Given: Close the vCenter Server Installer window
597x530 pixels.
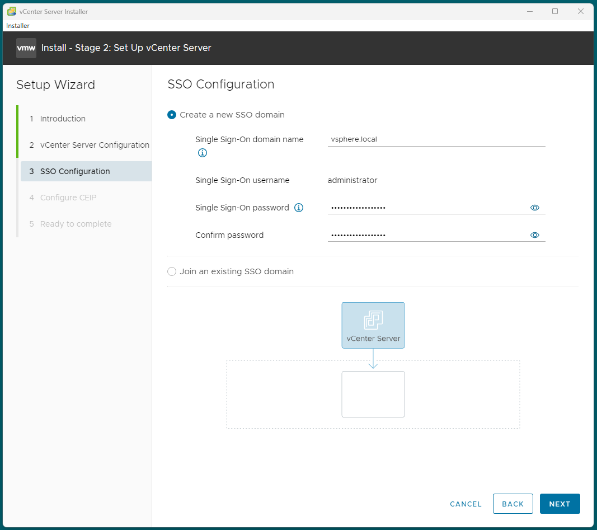Looking at the screenshot, I should click(581, 11).
